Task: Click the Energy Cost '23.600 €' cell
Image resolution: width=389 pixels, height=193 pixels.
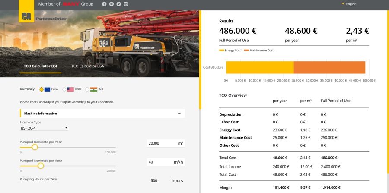Action: 280,130
